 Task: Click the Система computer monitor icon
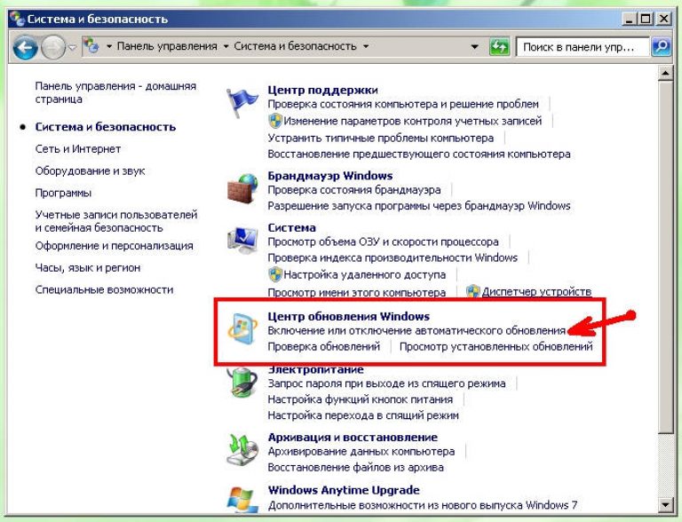pos(242,241)
